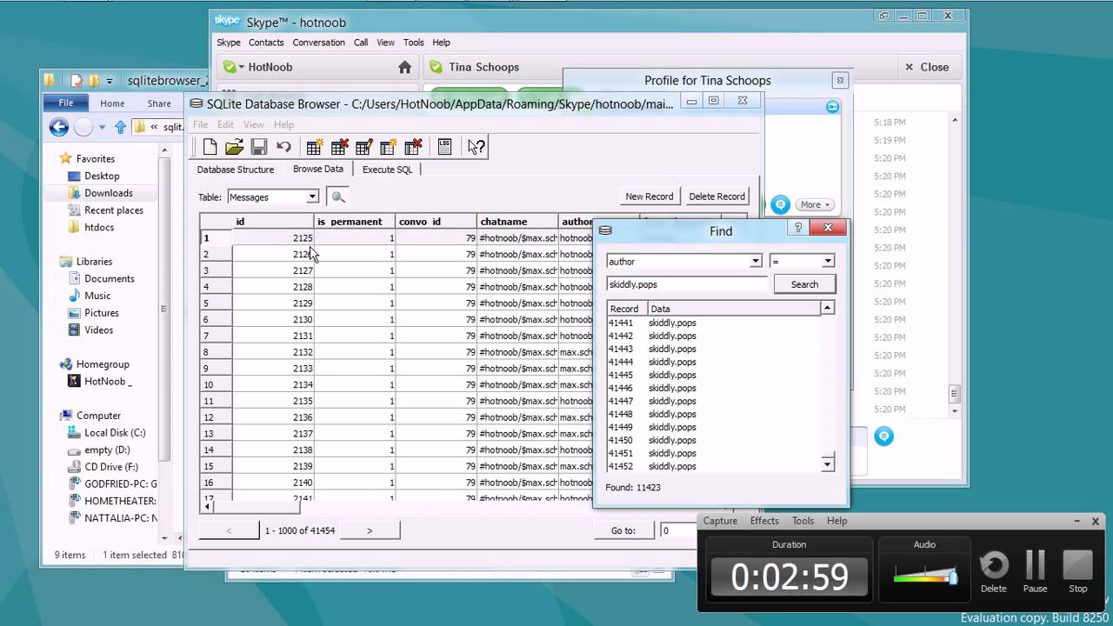Click the round blue icon beside More in Skype
1113x626 pixels.
click(x=781, y=204)
